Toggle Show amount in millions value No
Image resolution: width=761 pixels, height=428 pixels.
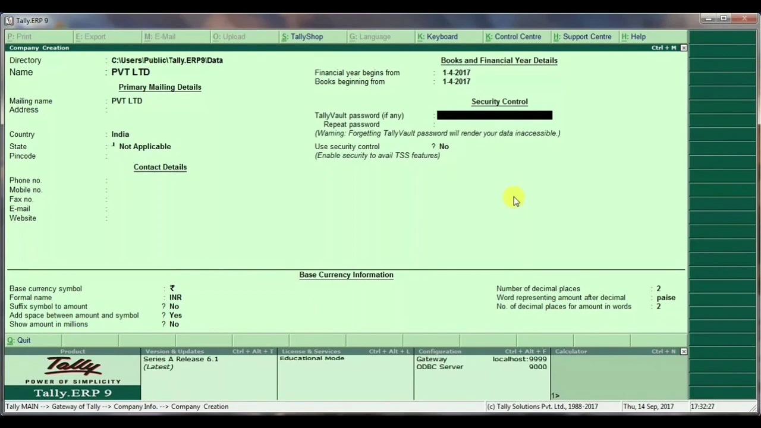pyautogui.click(x=174, y=325)
